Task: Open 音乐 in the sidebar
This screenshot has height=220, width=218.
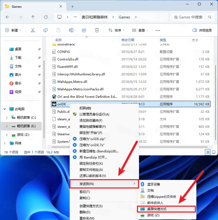Action: pyautogui.click(x=18, y=83)
